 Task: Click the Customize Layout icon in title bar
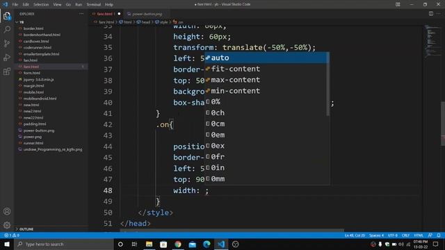pos(398,4)
